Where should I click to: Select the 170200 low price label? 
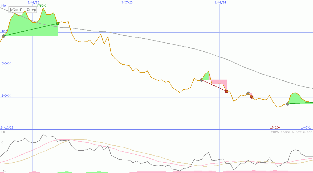(275, 128)
